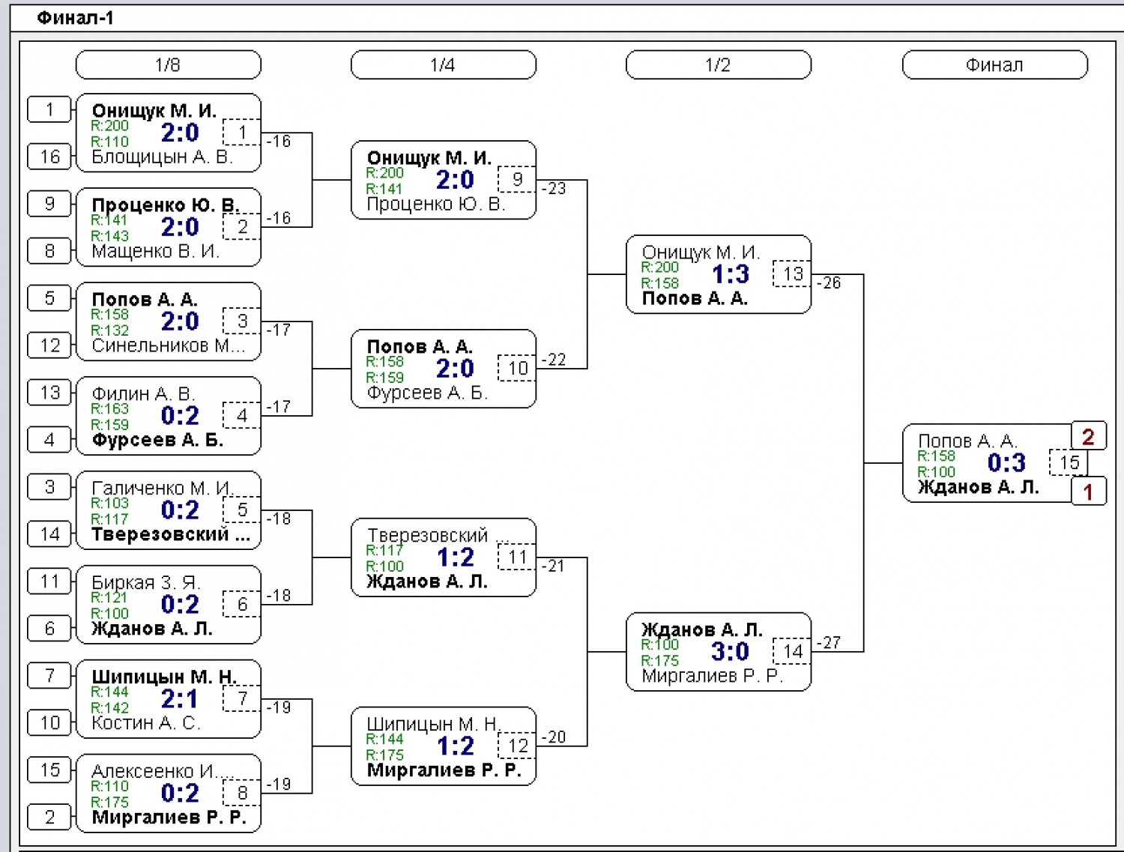Click the Финал-1 title
The width and height of the screenshot is (1124, 852).
point(76,18)
